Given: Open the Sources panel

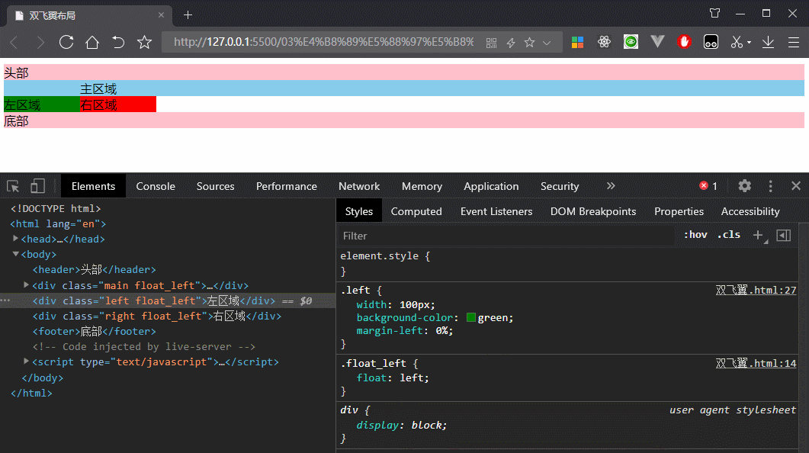Looking at the screenshot, I should coord(215,186).
